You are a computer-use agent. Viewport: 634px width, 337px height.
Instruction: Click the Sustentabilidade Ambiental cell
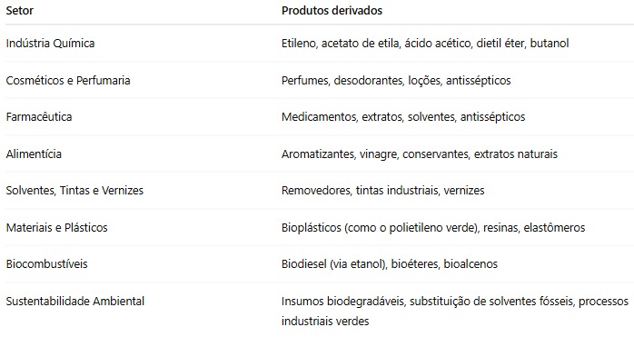pyautogui.click(x=74, y=302)
